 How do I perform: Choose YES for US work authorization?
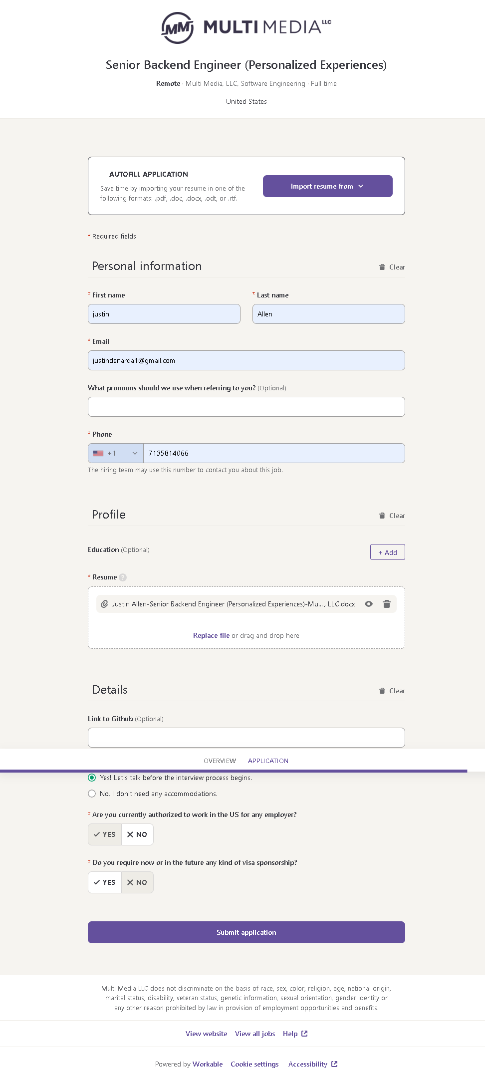(x=105, y=834)
